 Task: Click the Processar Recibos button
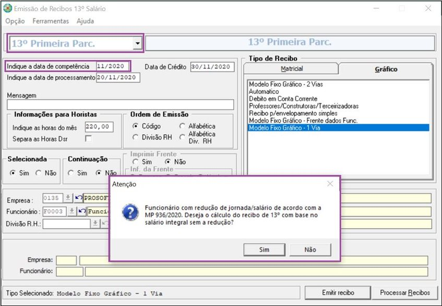point(405,293)
